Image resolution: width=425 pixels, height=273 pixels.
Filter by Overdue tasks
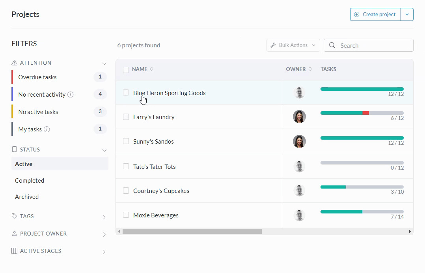click(37, 77)
